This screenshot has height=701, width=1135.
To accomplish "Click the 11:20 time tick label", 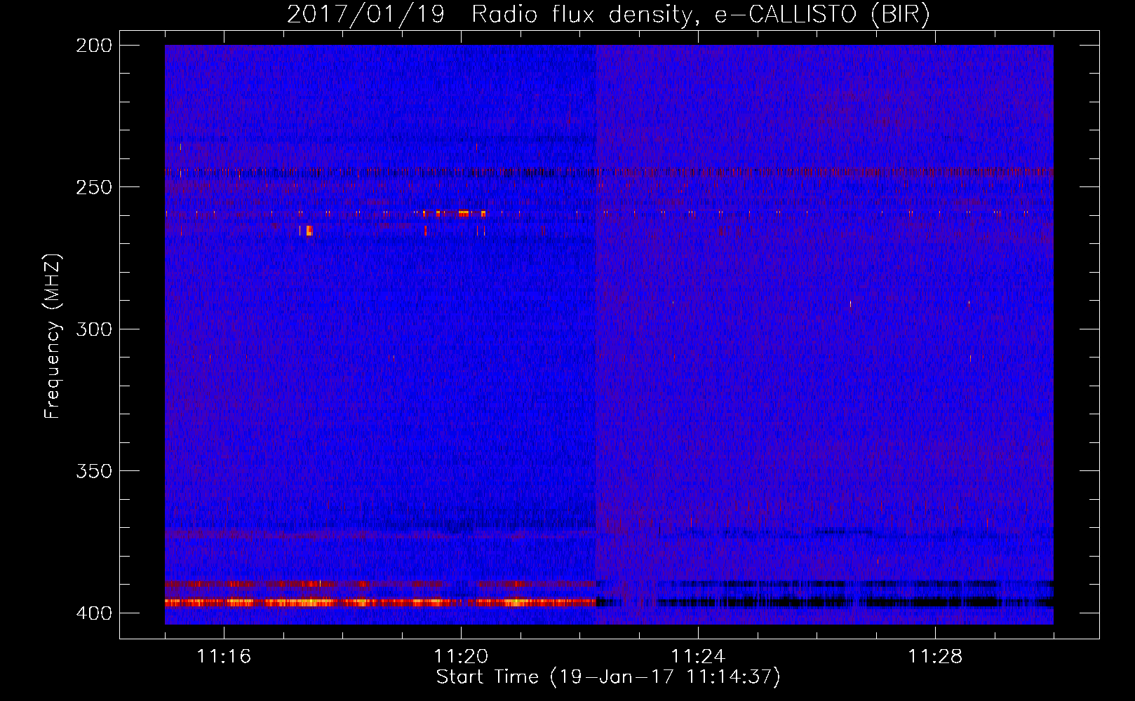I will pos(461,656).
